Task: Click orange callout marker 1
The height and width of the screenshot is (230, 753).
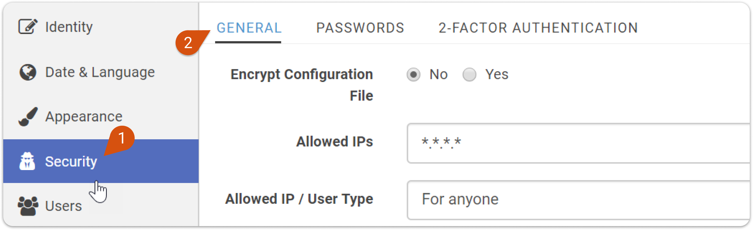Action: tap(121, 138)
